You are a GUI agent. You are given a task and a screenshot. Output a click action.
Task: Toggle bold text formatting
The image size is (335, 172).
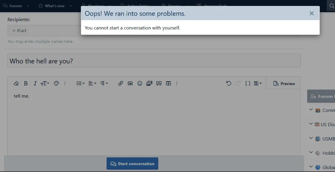click(26, 84)
